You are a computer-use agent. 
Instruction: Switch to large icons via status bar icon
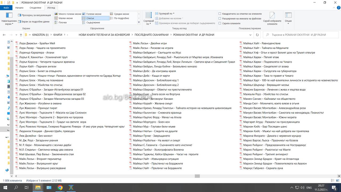point(338,181)
